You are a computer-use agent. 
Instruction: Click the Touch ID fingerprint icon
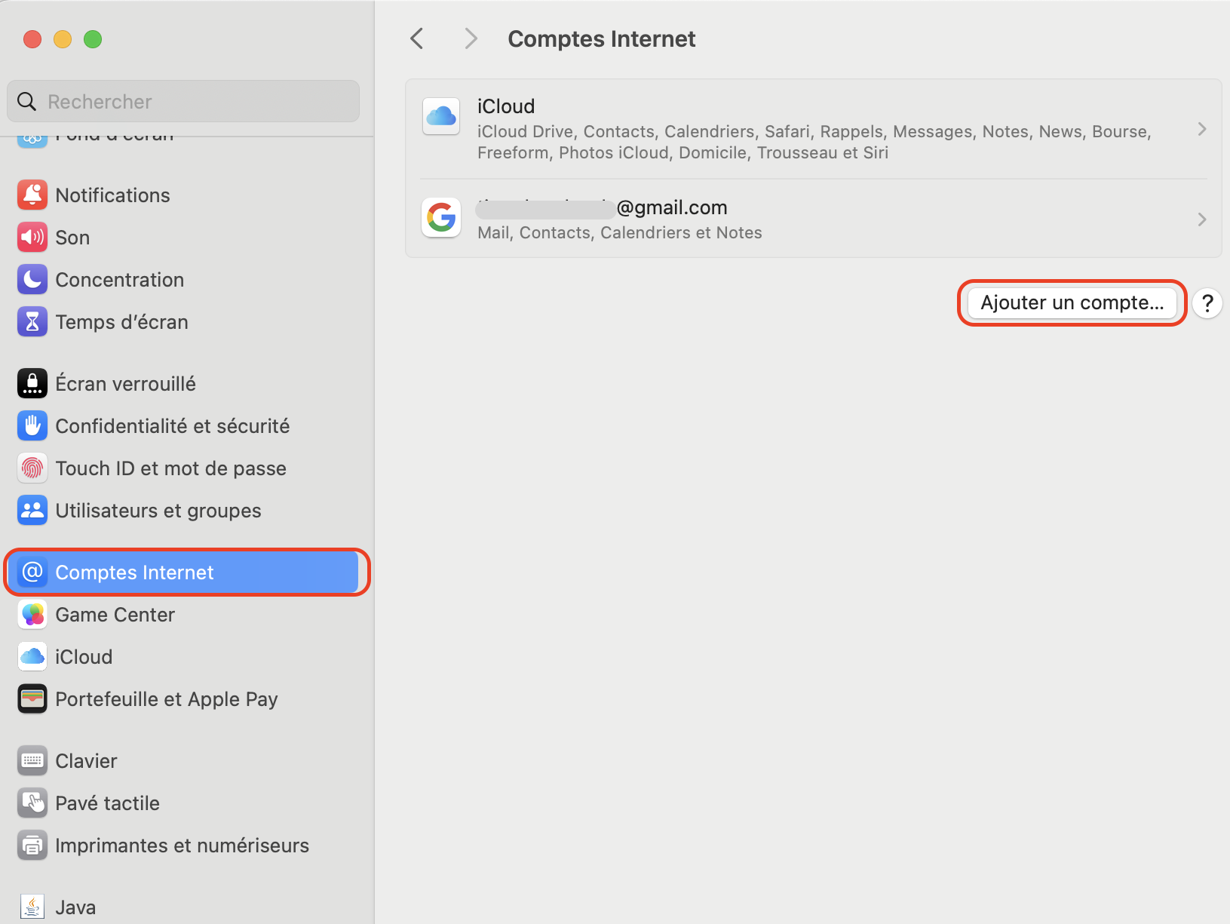click(32, 468)
